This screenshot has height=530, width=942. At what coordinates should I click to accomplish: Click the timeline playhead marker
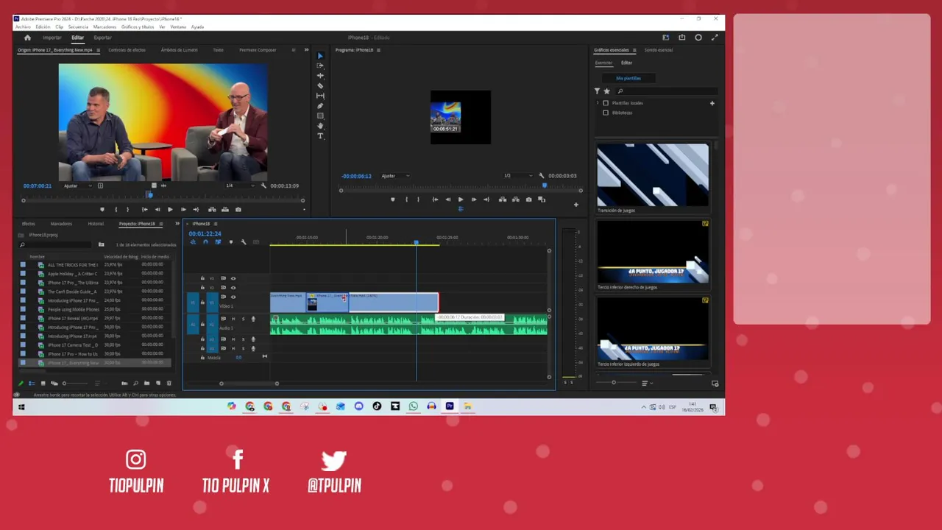click(416, 242)
